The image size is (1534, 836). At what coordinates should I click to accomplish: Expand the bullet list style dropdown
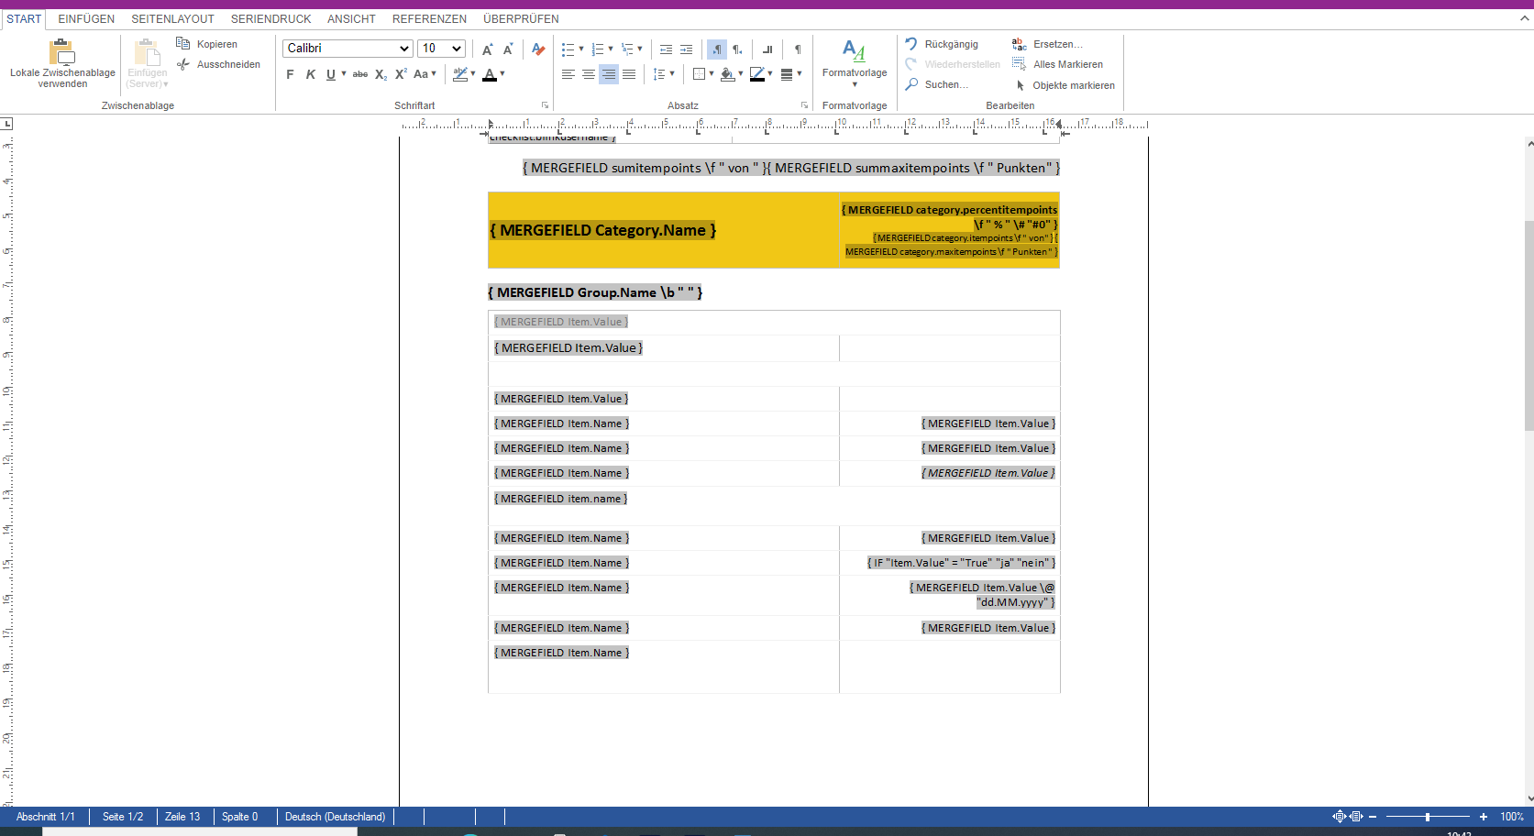[581, 49]
